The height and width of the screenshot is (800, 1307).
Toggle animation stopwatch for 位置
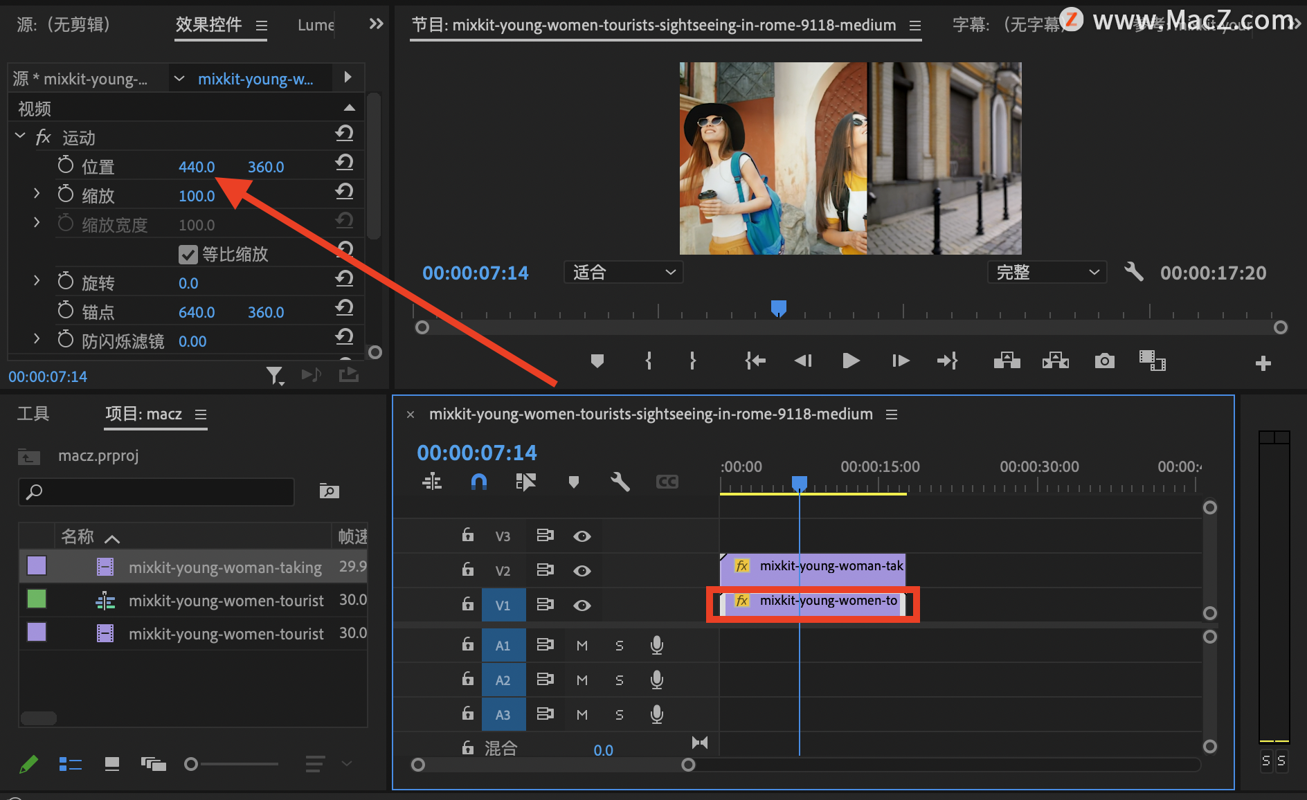coord(66,165)
